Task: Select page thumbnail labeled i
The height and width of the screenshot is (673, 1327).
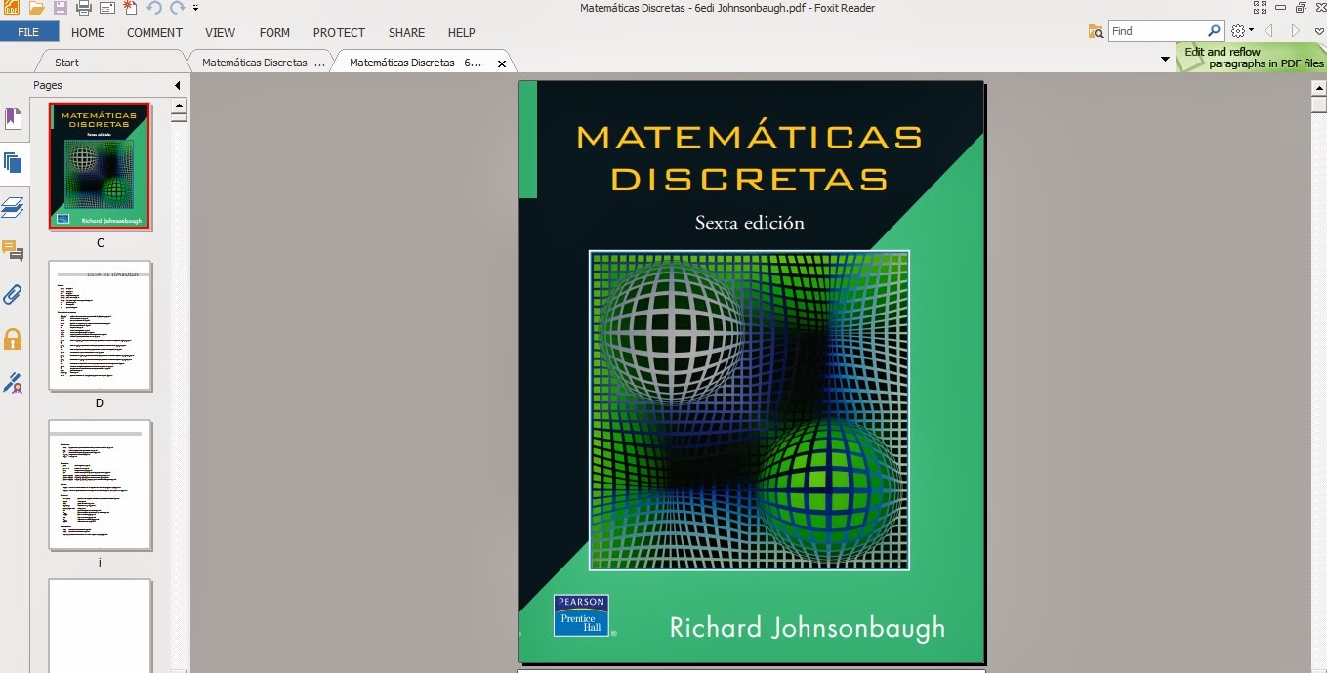Action: tap(100, 484)
